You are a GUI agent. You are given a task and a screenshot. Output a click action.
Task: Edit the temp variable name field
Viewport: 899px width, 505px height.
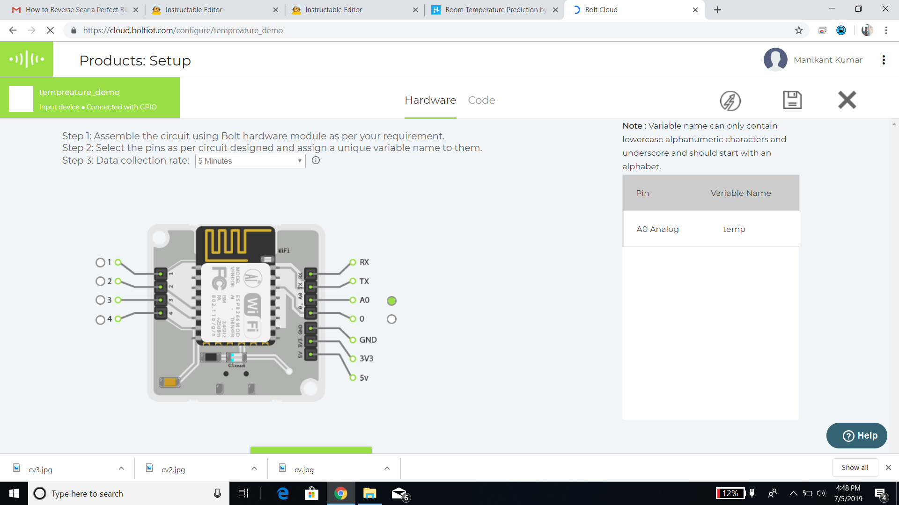pos(734,229)
